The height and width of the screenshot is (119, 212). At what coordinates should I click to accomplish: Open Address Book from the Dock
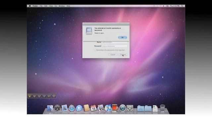86,108
